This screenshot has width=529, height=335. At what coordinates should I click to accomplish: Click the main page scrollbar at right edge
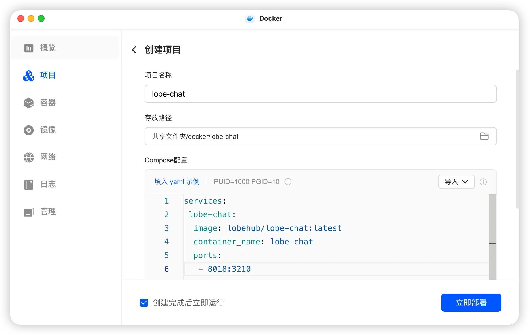point(517,139)
